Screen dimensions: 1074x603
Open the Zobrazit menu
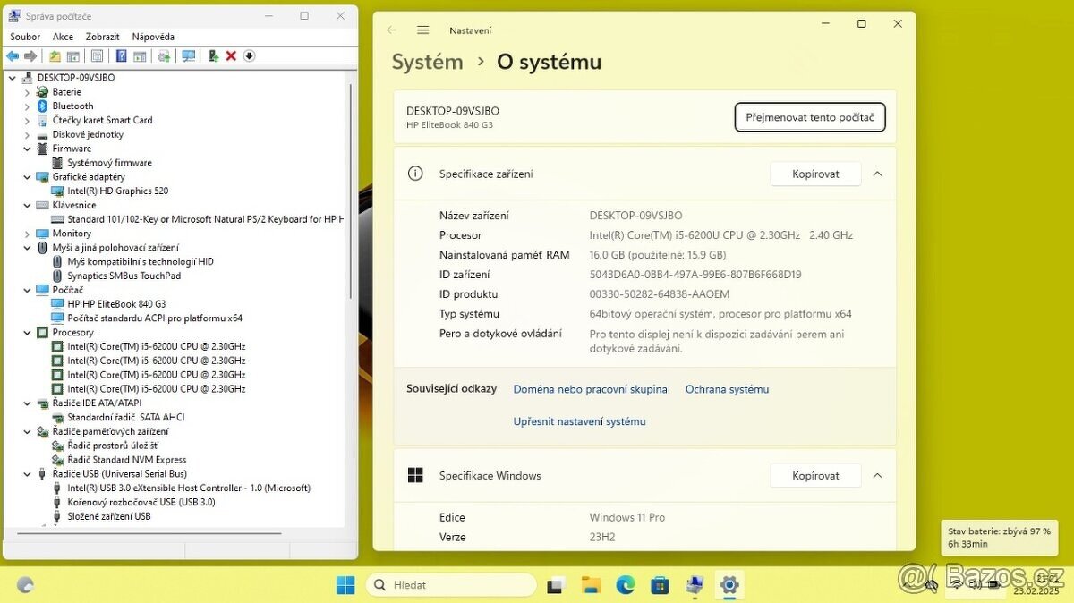click(x=101, y=37)
